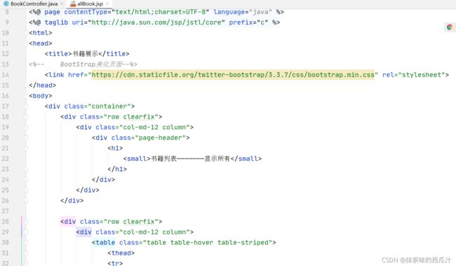Click the small tag text 书籍列表——显示所有
Viewport: 456px width, 266px height.
[191, 159]
